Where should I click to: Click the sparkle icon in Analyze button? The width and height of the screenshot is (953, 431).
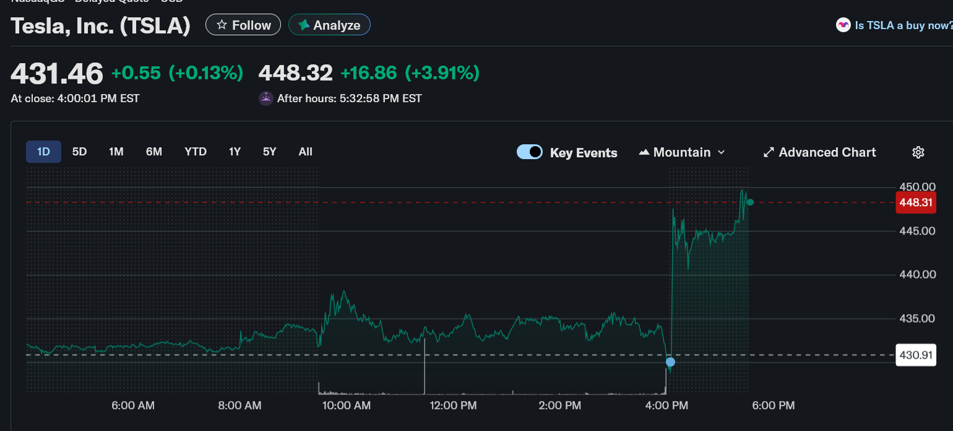303,25
